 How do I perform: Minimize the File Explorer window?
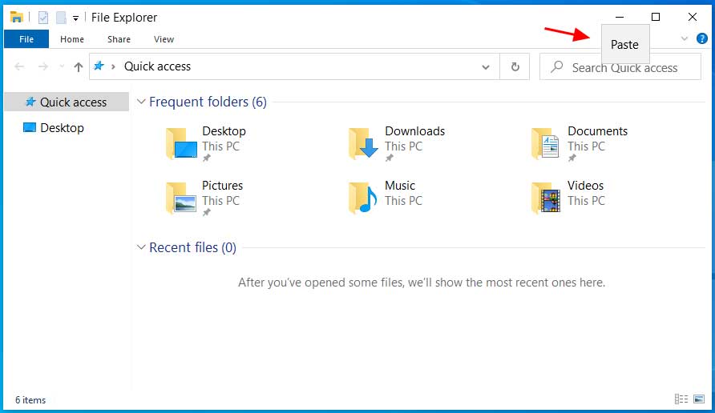620,18
